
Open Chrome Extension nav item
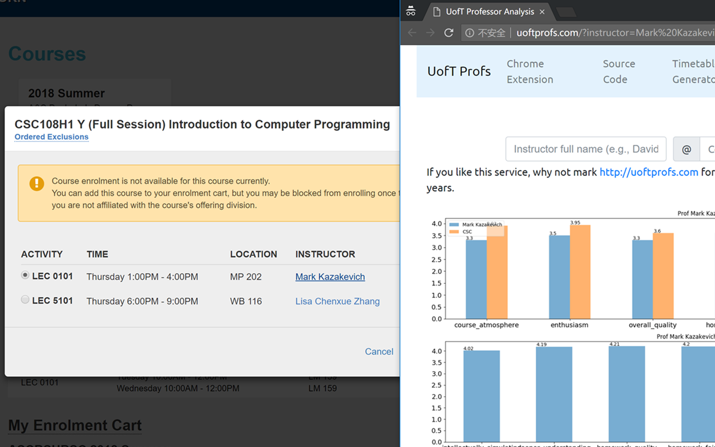click(x=530, y=72)
